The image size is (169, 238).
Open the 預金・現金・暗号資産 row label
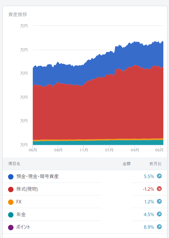coord(37,176)
